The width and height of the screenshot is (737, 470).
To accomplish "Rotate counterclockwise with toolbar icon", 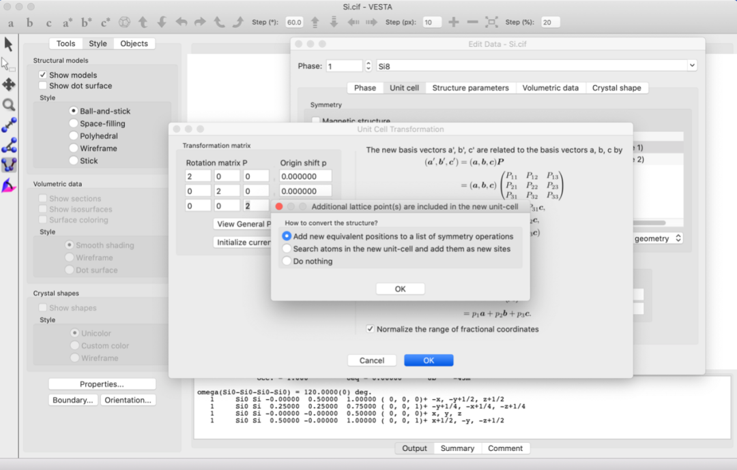I will (x=219, y=22).
